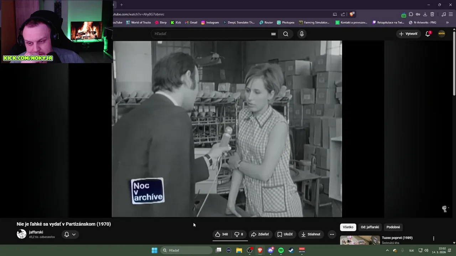Click the browser address bar URL
Viewport: 456px width, 256px height.
click(x=139, y=14)
